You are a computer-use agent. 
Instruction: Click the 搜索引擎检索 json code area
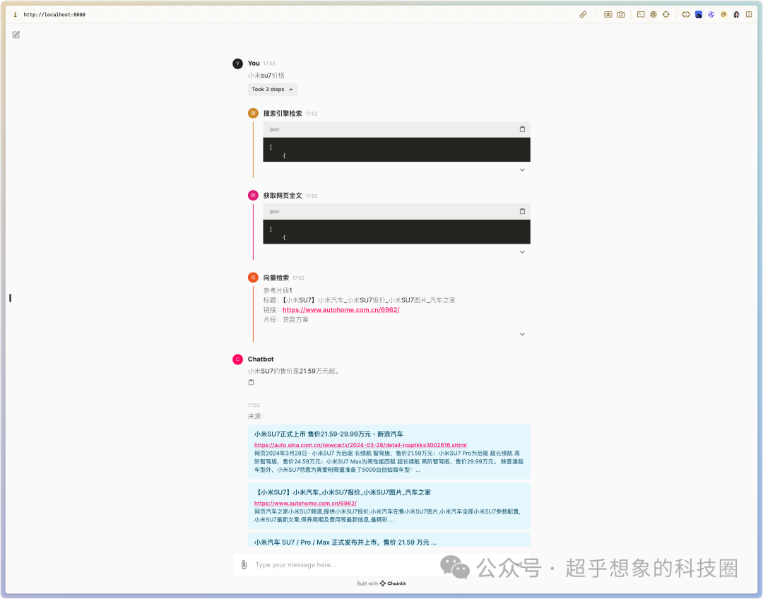point(396,149)
